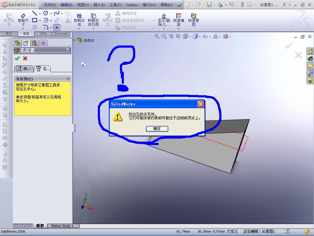Open the View Orientation cube icon
Screen dimensions: 314x236
pyautogui.click(x=185, y=36)
